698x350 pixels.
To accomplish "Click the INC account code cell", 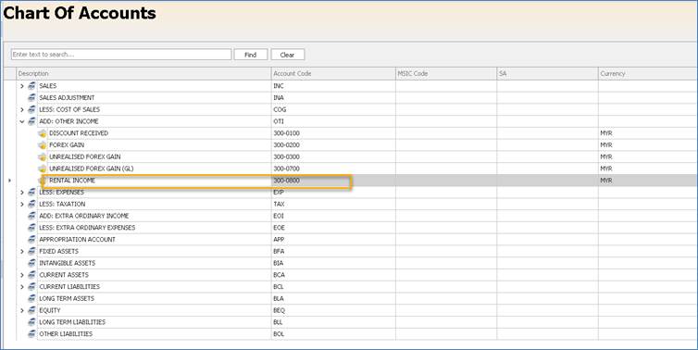I will point(333,86).
